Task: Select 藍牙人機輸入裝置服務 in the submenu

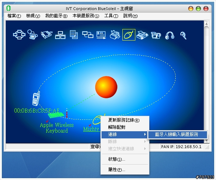Action: [x=177, y=134]
